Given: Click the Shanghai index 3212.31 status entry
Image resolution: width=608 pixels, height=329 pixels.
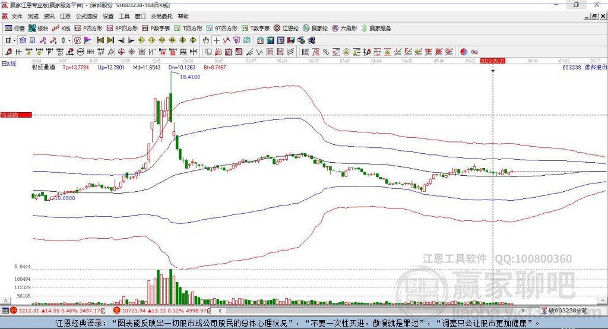Looking at the screenshot, I should [x=58, y=311].
